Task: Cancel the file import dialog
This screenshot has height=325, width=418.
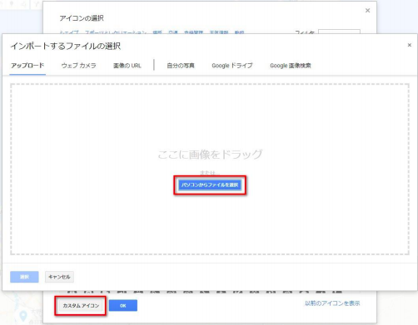Action: pyautogui.click(x=59, y=277)
